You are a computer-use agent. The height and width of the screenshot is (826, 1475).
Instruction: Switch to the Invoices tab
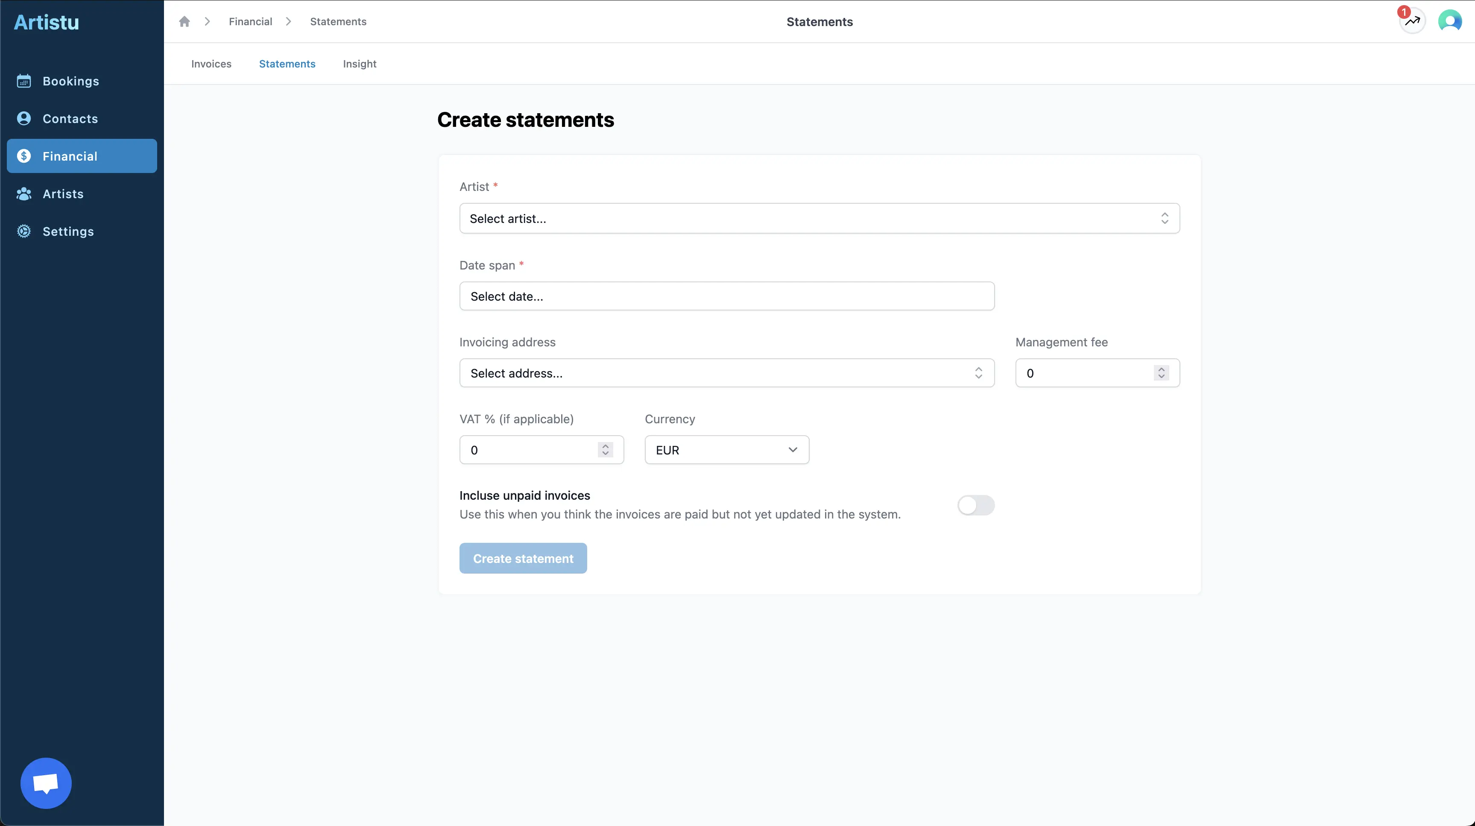click(211, 64)
